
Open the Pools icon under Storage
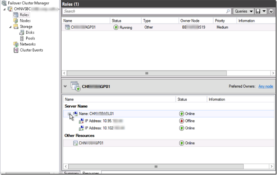[21, 38]
